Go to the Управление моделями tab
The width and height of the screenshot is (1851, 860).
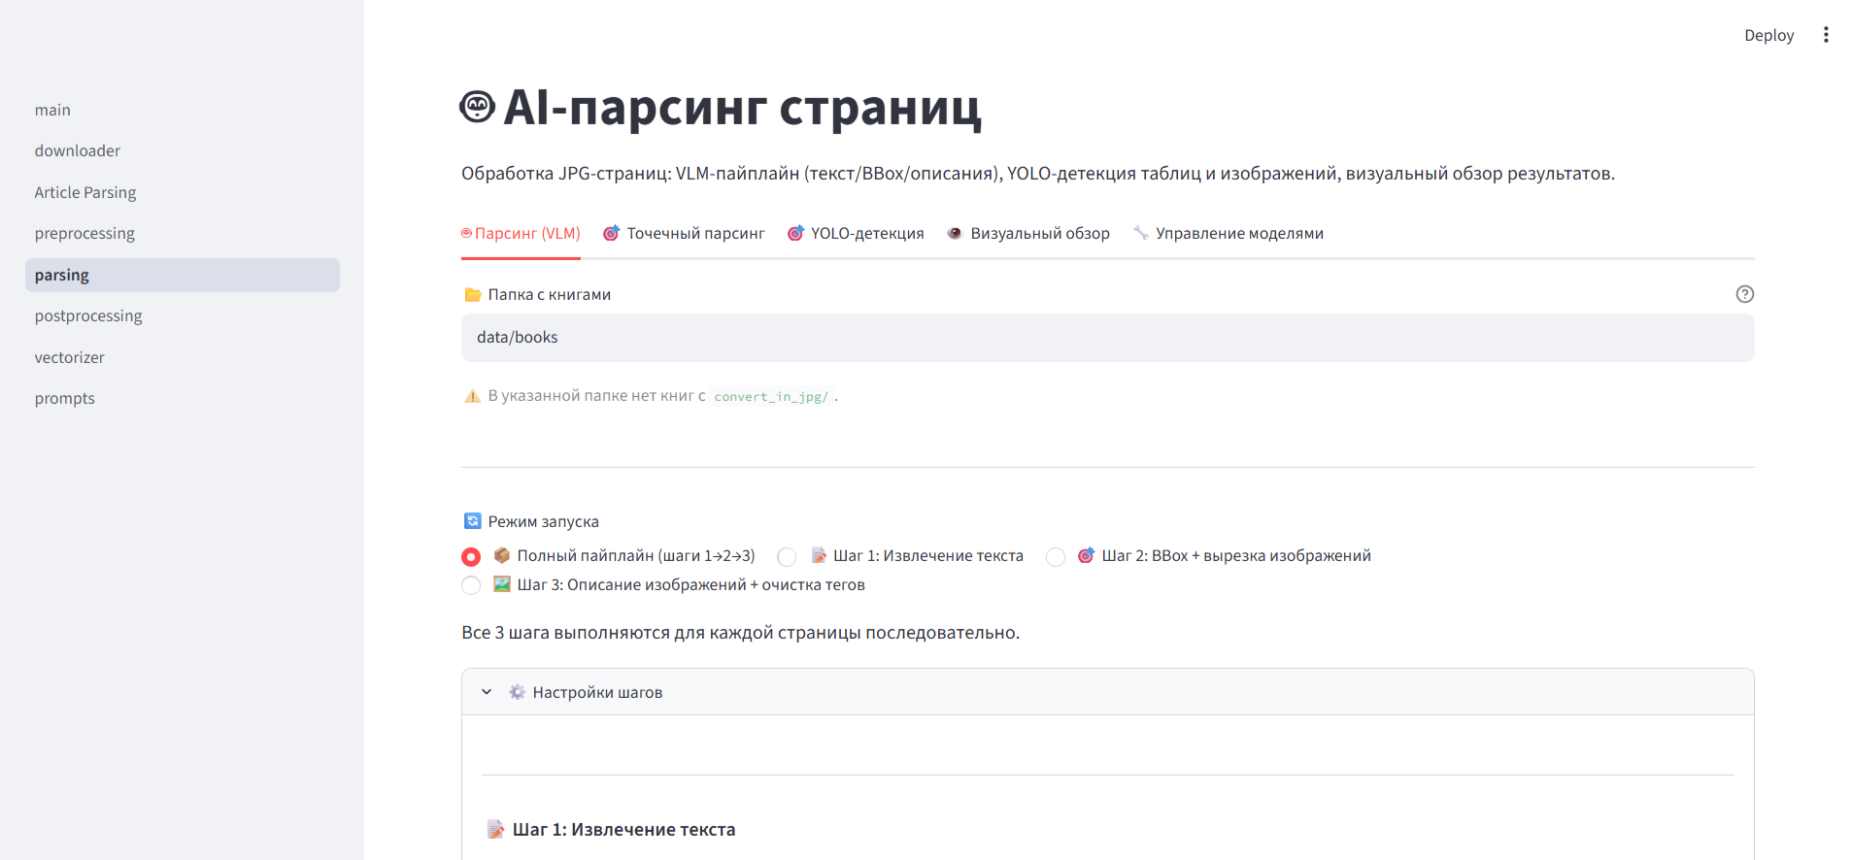[1228, 233]
